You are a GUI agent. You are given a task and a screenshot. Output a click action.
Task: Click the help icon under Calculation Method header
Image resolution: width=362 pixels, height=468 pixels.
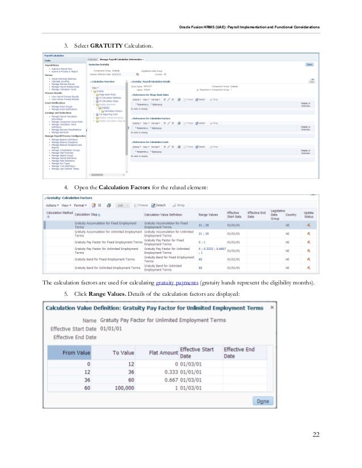[48, 216]
